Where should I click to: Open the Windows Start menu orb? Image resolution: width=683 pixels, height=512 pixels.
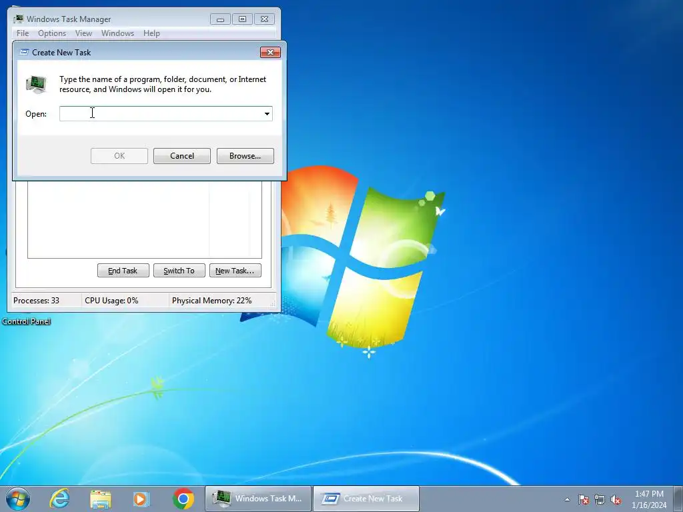click(18, 499)
